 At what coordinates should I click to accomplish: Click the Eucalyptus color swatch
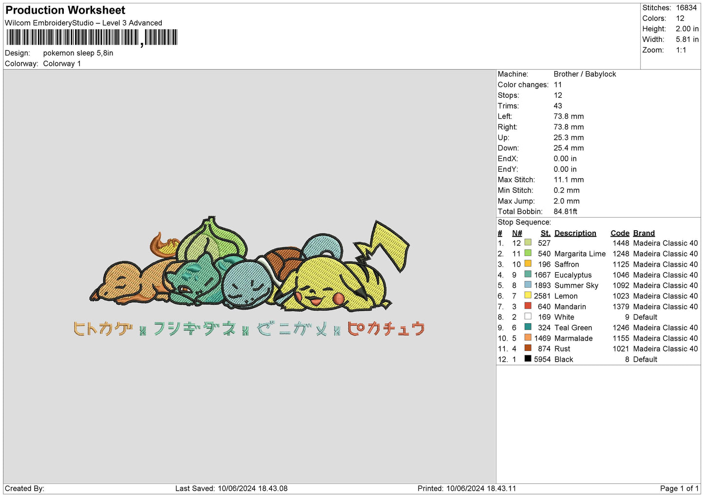[x=528, y=274]
